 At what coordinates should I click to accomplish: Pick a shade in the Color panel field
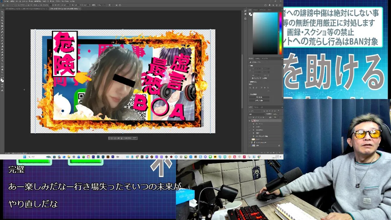pos(265,33)
